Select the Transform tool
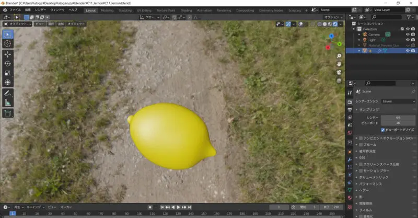Viewport: 418px width, 218px height. click(x=8, y=83)
